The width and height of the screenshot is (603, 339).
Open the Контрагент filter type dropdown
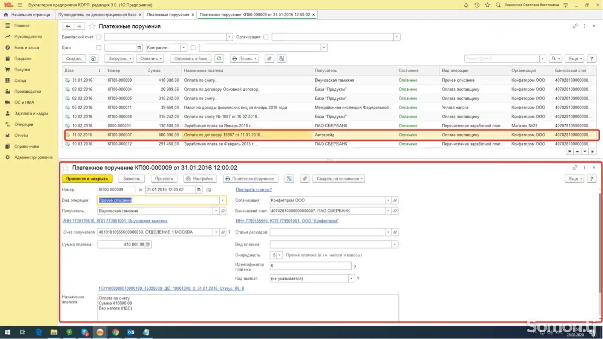coord(184,47)
